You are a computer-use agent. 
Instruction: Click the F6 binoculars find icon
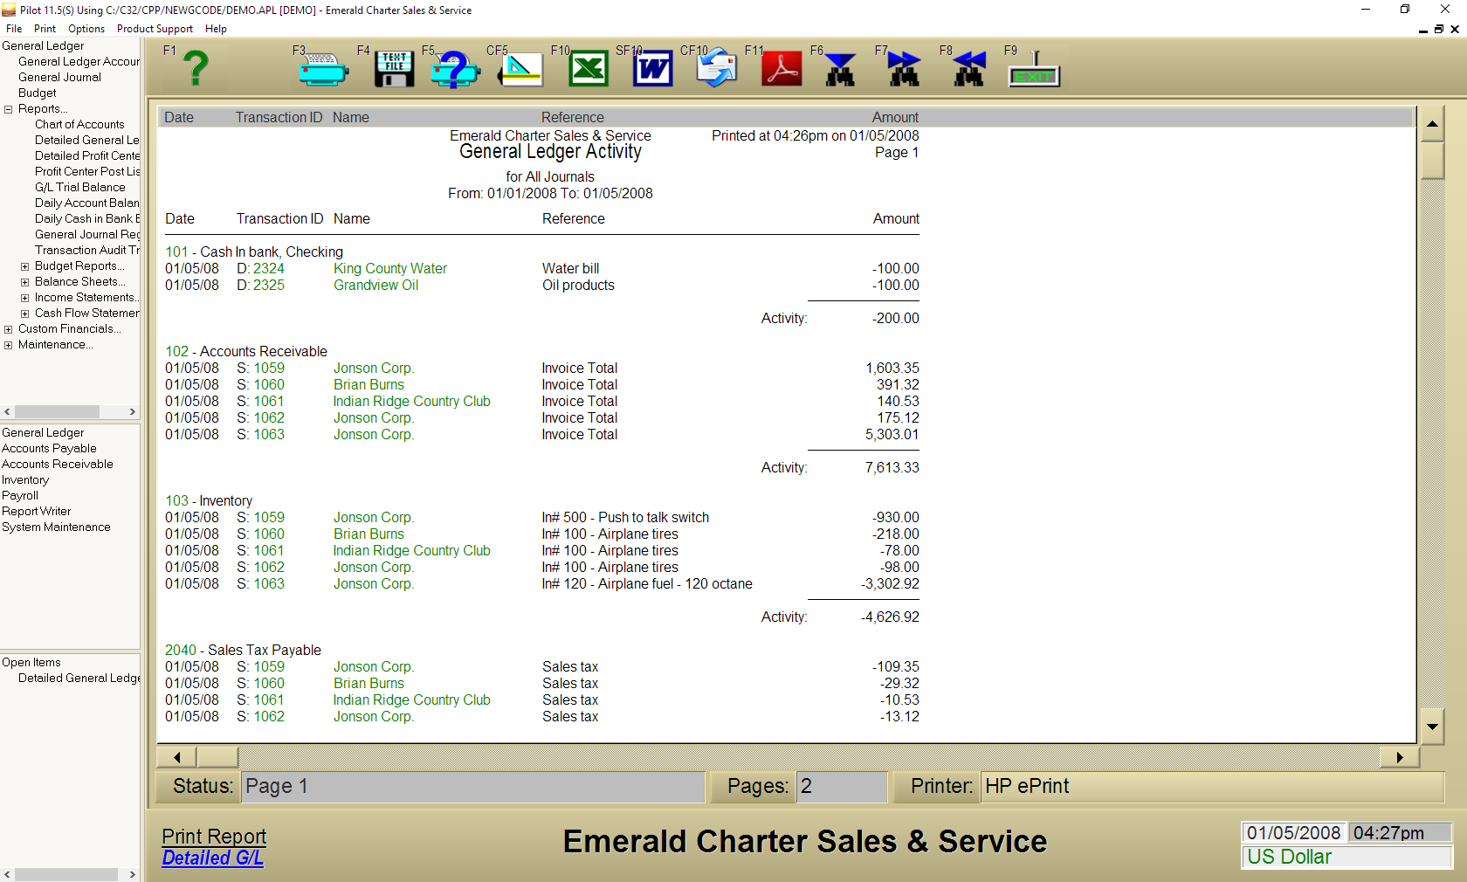pyautogui.click(x=840, y=69)
